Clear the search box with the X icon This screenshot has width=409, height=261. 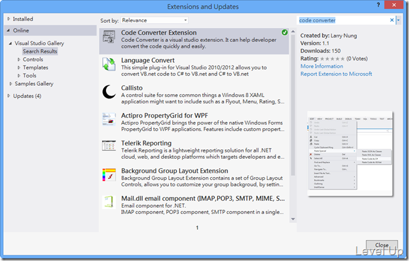391,20
